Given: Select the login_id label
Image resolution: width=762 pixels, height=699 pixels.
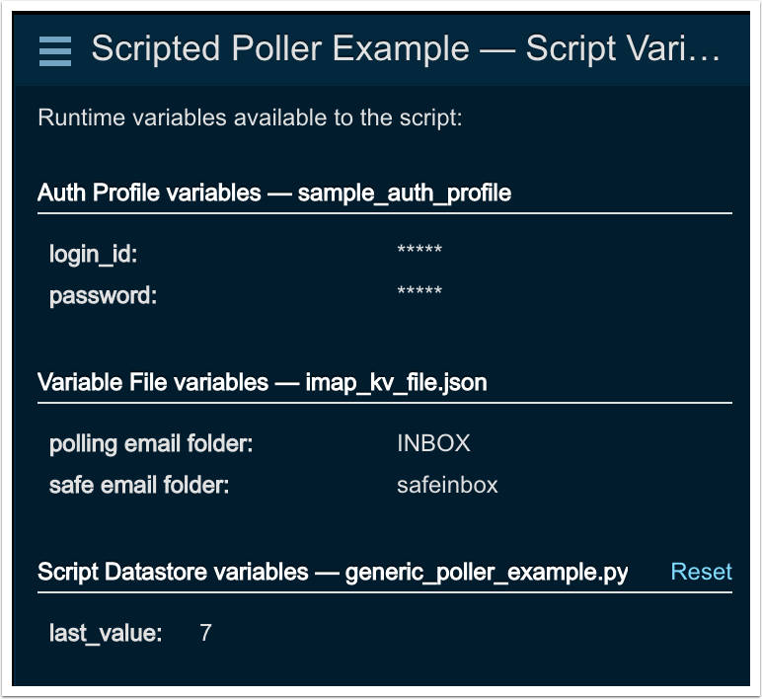Looking at the screenshot, I should pyautogui.click(x=94, y=254).
